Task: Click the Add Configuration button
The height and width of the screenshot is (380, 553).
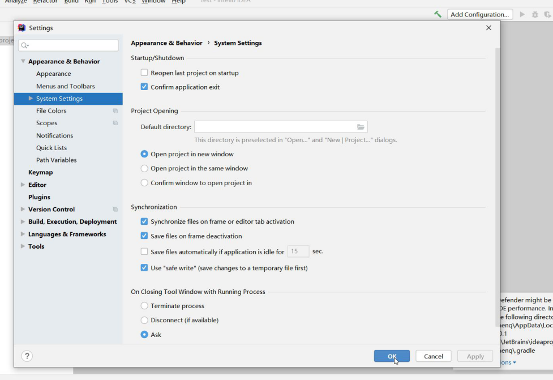Action: pos(480,14)
